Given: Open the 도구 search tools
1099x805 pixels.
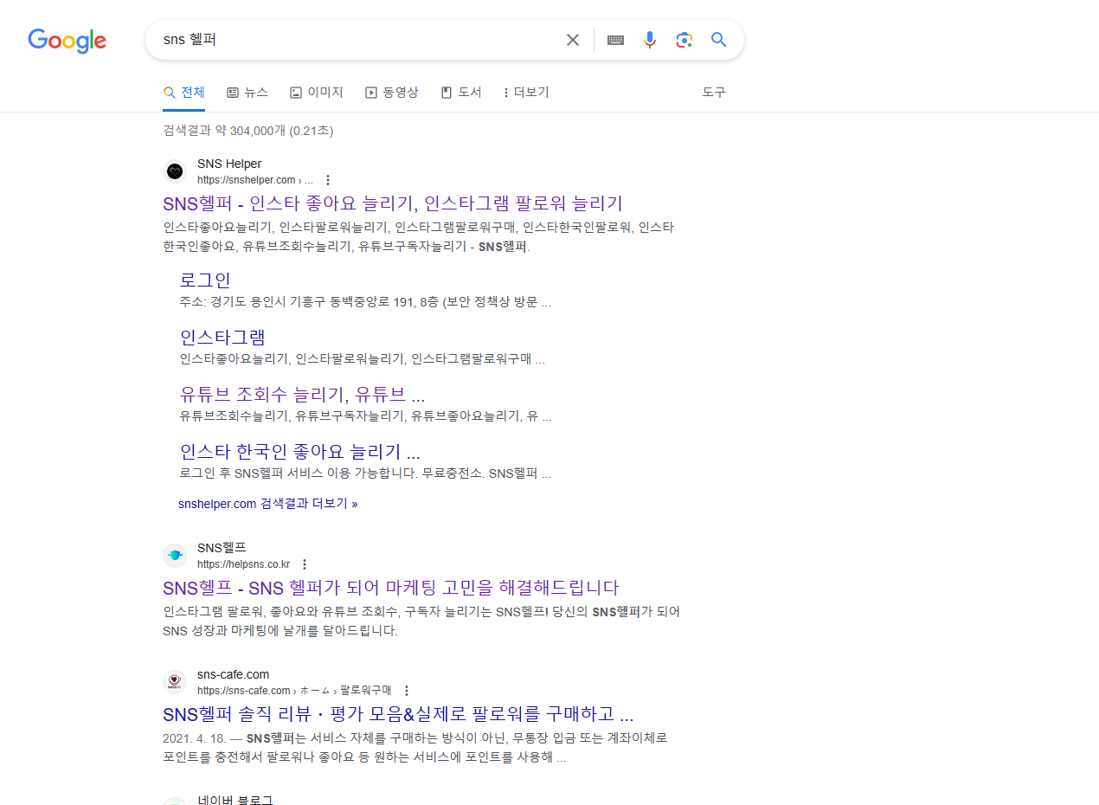Looking at the screenshot, I should (x=714, y=93).
